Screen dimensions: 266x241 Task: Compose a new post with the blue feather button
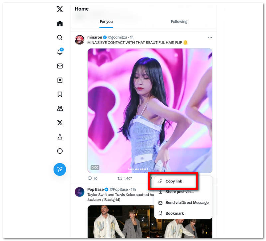click(60, 169)
